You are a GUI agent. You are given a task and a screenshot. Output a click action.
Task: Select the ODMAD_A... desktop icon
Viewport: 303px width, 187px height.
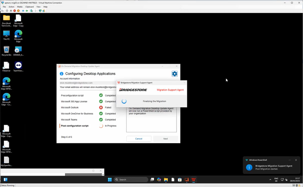click(18, 51)
